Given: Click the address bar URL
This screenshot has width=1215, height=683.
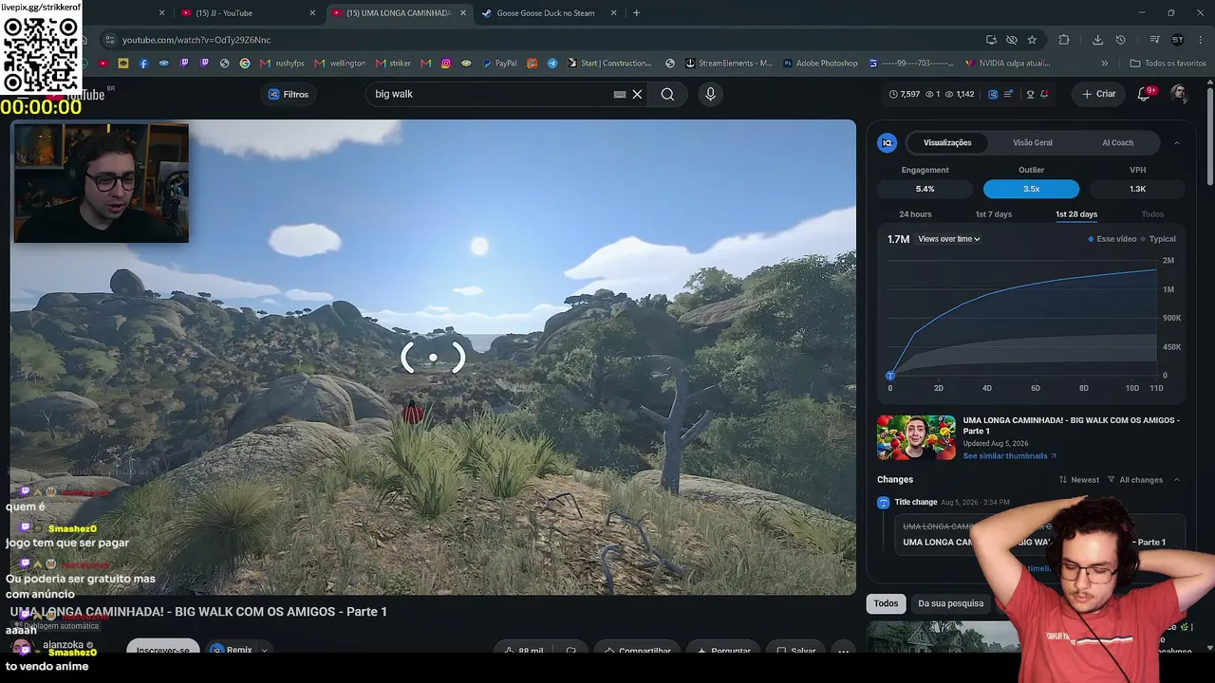Looking at the screenshot, I should click(x=196, y=40).
